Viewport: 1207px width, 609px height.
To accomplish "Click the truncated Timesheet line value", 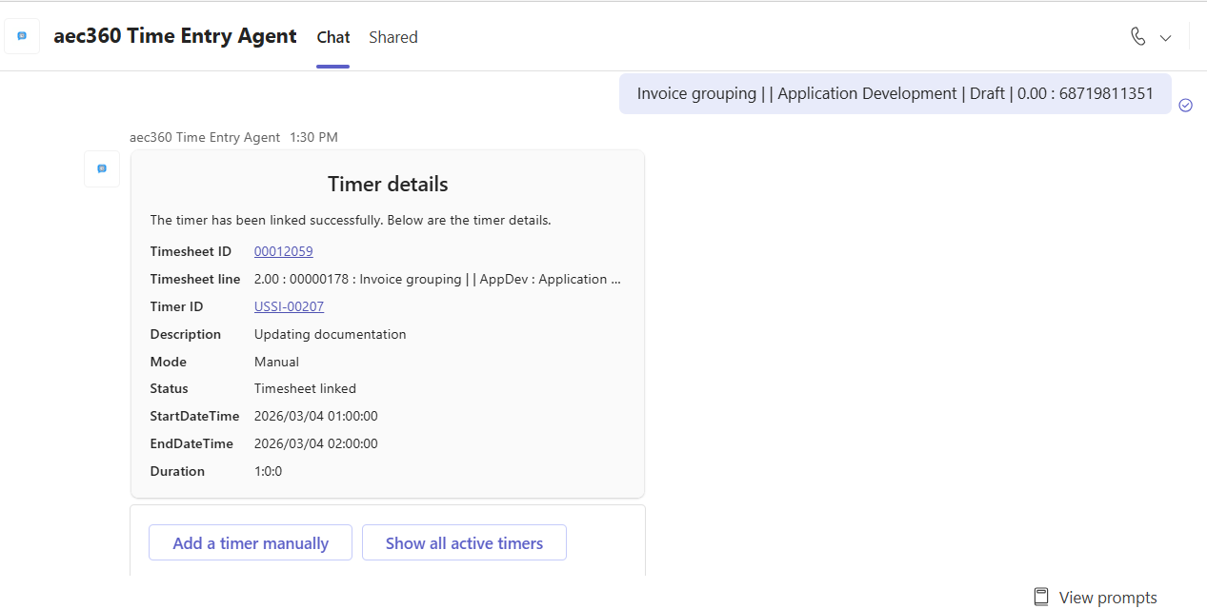I will click(x=437, y=279).
